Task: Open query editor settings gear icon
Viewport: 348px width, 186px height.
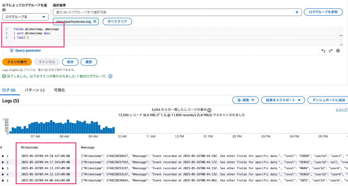Action: click(338, 51)
